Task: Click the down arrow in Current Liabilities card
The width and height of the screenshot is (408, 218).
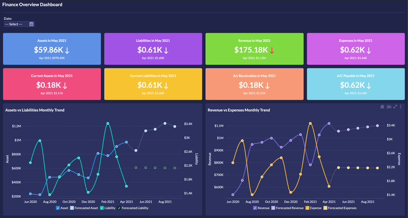Action: [x=166, y=85]
